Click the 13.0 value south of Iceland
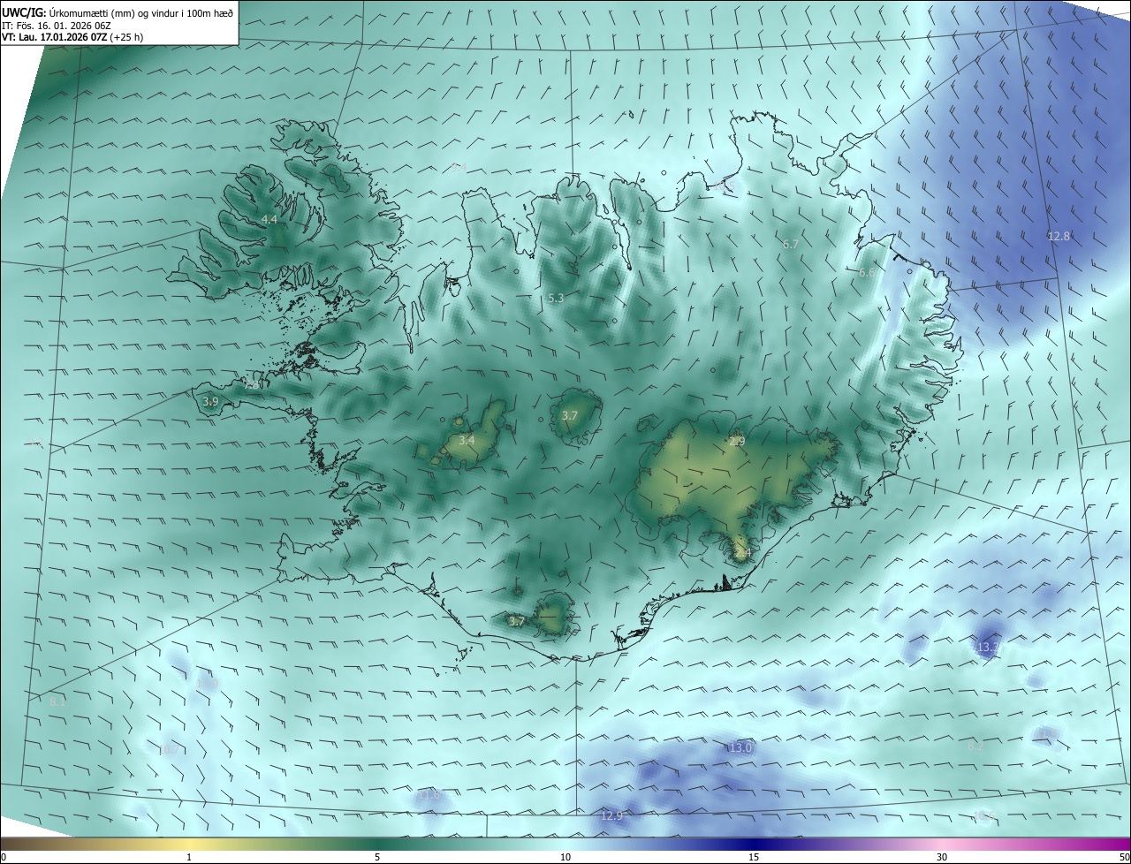Viewport: 1131px width, 864px height. click(x=741, y=747)
